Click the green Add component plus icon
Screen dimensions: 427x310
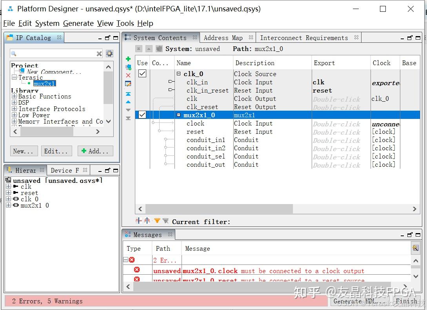(128, 59)
